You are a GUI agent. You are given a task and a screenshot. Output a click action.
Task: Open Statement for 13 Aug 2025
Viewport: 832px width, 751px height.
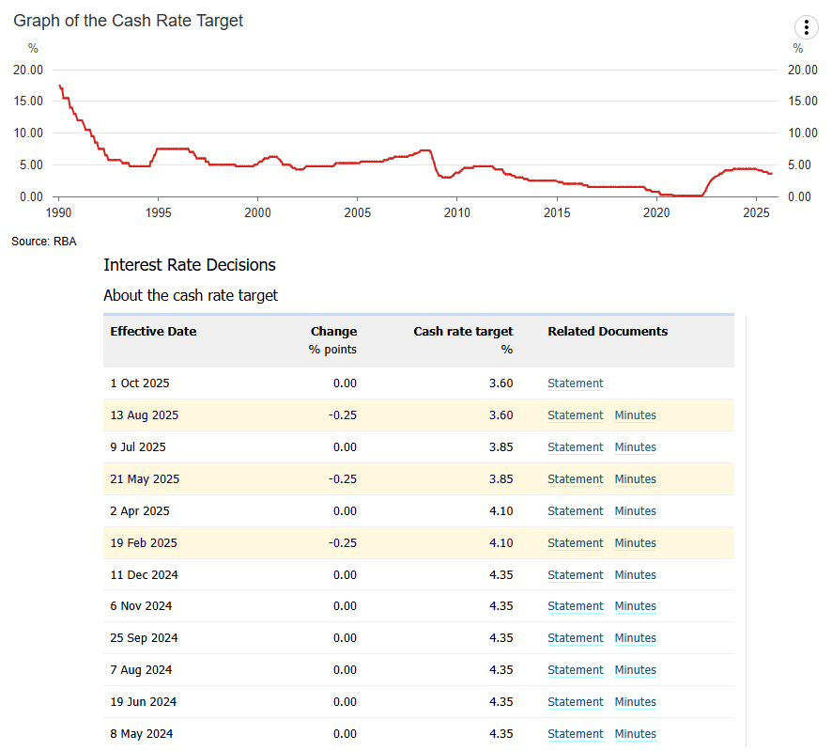(575, 415)
